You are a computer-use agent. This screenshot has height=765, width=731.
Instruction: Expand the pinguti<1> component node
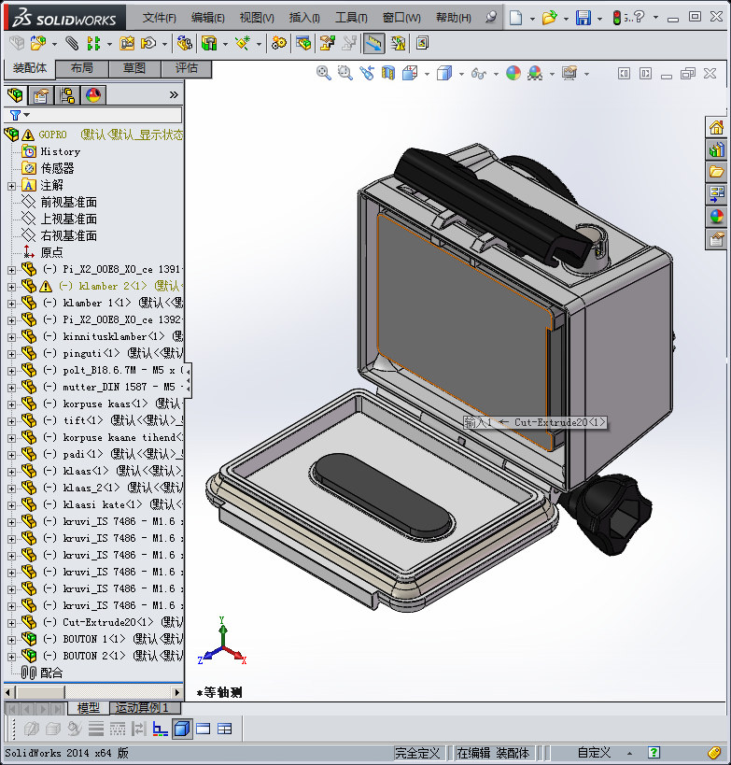tap(11, 354)
